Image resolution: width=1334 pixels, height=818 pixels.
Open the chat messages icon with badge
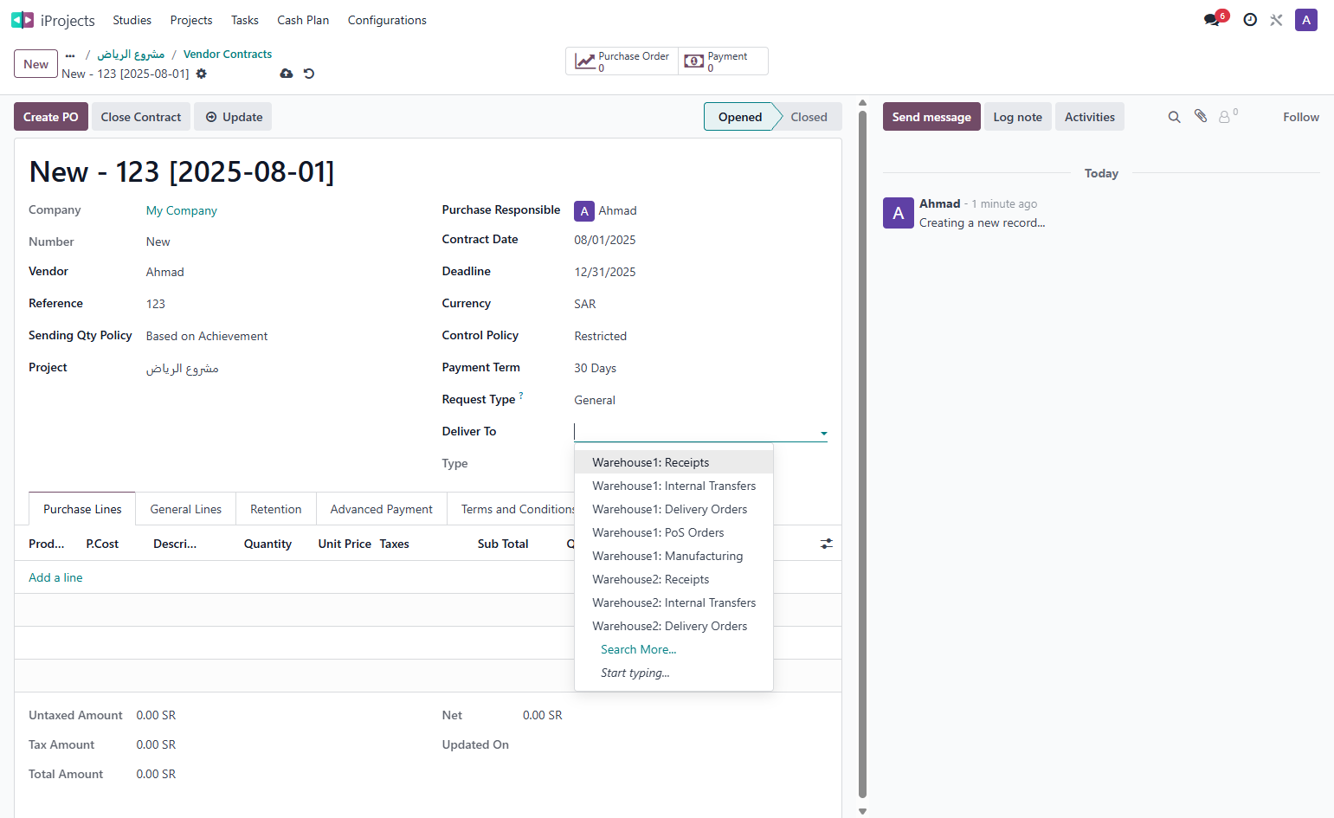pos(1214,19)
